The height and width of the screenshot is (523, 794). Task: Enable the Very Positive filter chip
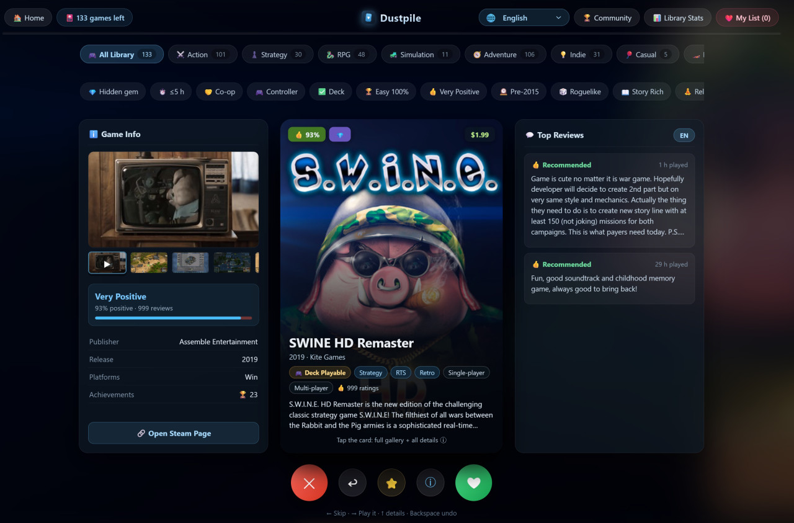[453, 92]
